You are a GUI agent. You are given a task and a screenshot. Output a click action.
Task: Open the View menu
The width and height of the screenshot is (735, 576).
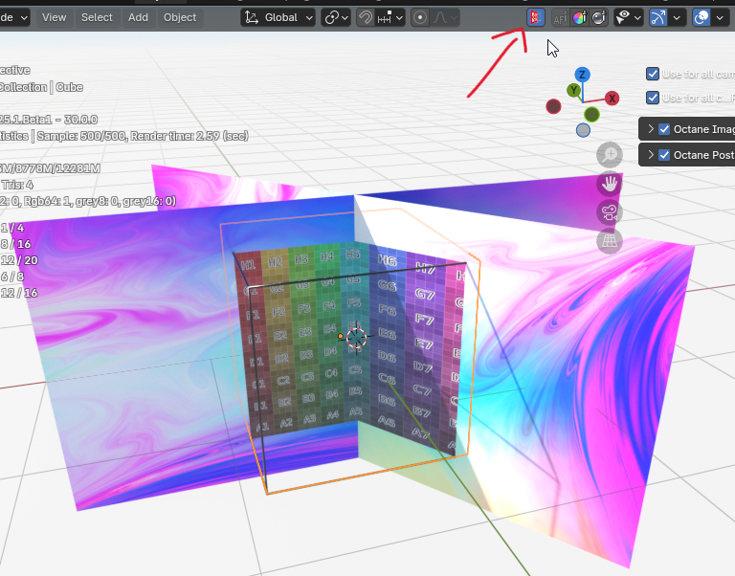[54, 18]
